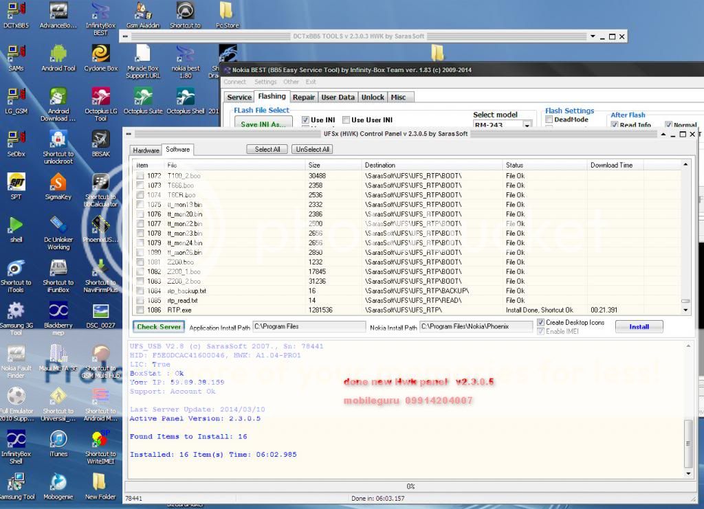Click the Check Server button
The image size is (704, 509).
[x=159, y=327]
